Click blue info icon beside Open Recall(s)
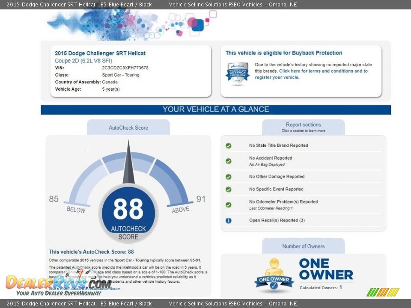 pos(229,221)
